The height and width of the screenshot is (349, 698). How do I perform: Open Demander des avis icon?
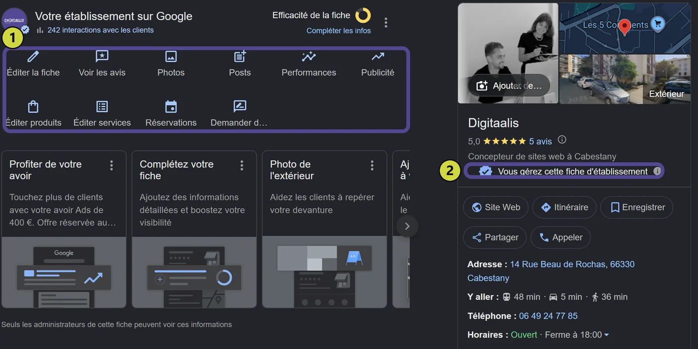240,107
